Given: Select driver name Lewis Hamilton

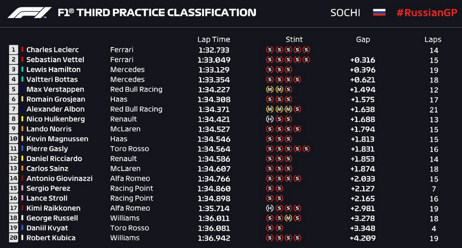Looking at the screenshot, I should 54,69.
